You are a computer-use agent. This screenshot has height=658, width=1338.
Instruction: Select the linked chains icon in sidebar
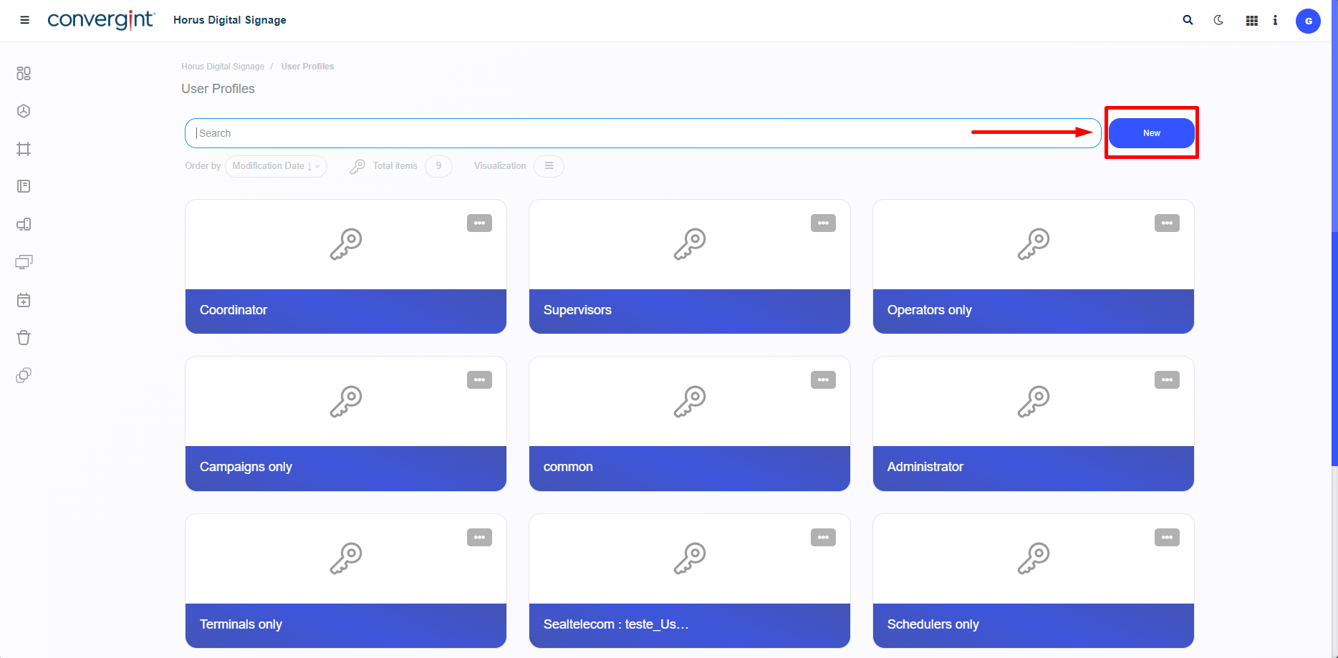[x=24, y=374]
